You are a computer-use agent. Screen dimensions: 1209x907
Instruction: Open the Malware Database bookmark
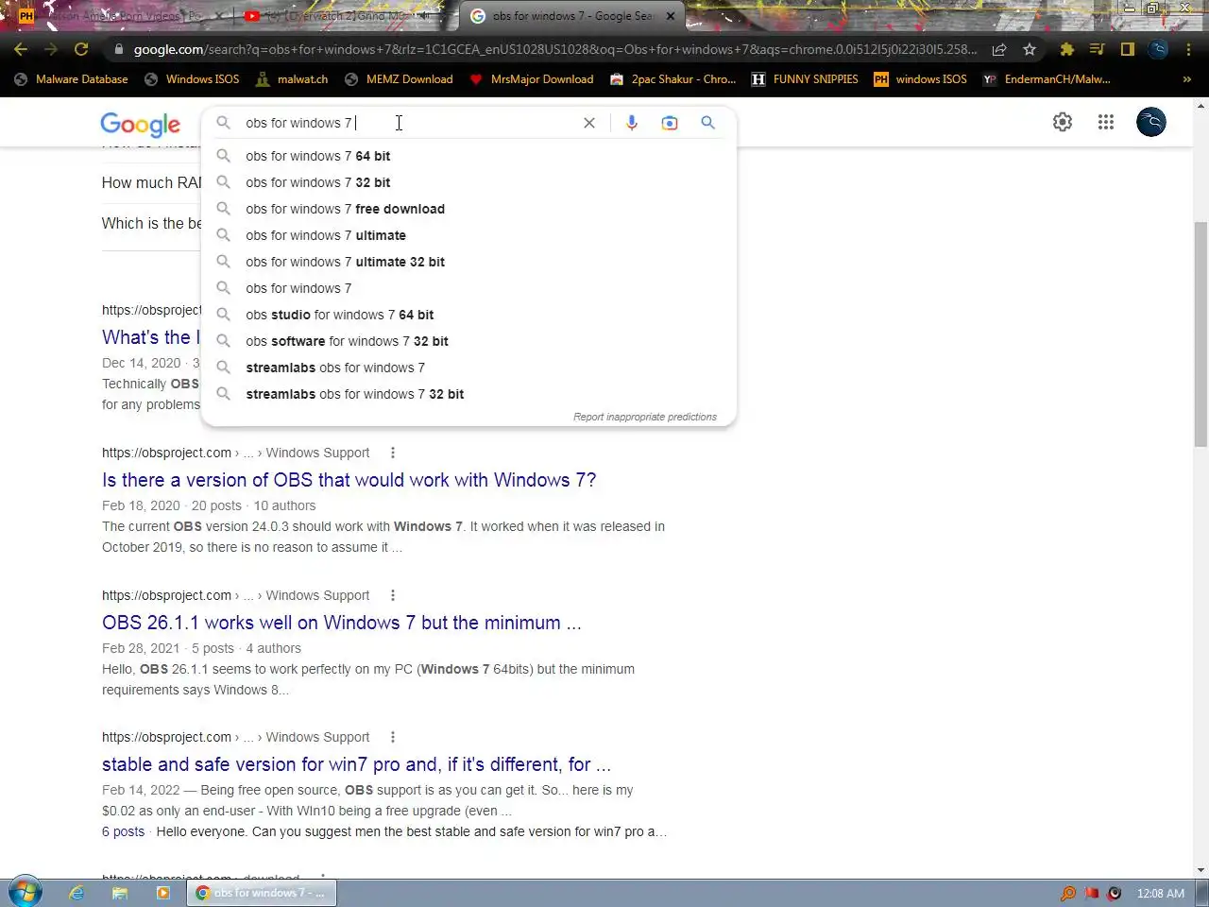[72, 79]
